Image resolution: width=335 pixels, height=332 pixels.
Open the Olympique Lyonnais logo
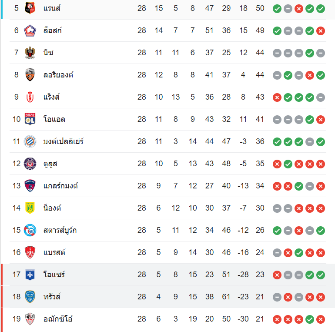click(x=30, y=119)
